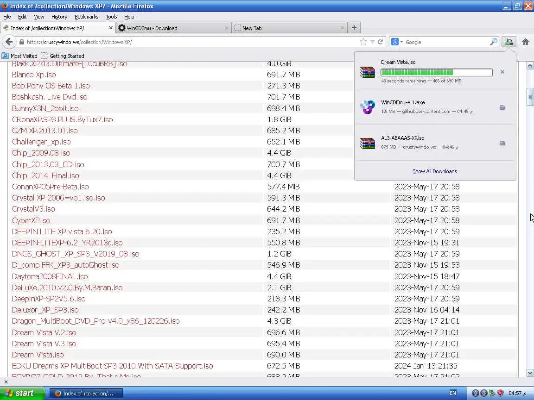This screenshot has height=400, width=534.
Task: Download EDKU Dreams XP MultiBoot SP3 2010 iso
Action: pyautogui.click(x=112, y=366)
